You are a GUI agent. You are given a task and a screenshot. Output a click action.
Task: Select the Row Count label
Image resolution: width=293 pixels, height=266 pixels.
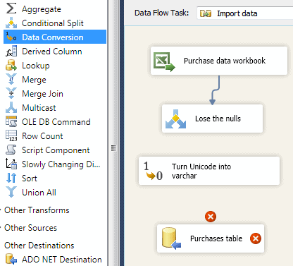pyautogui.click(x=42, y=136)
